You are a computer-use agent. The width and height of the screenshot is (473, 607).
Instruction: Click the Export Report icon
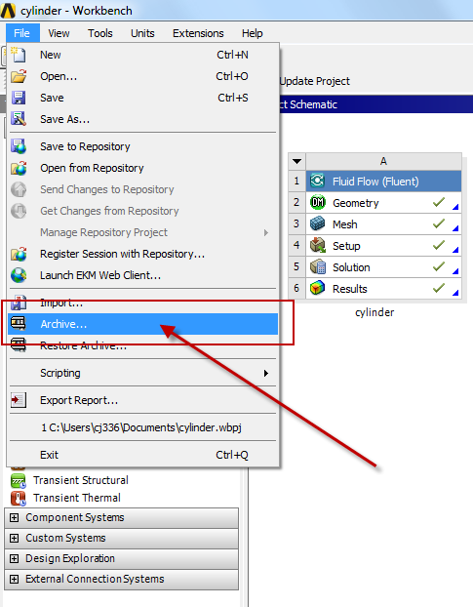tap(19, 400)
